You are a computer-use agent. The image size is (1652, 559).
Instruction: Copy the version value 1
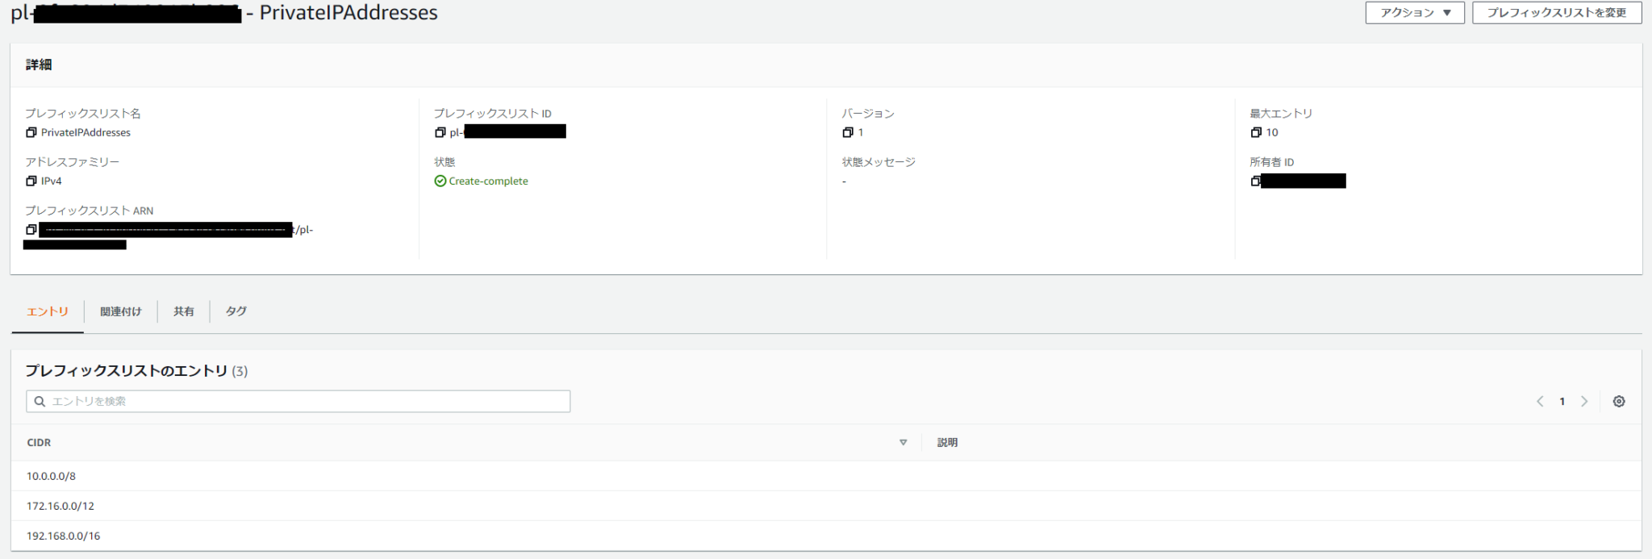(x=848, y=132)
